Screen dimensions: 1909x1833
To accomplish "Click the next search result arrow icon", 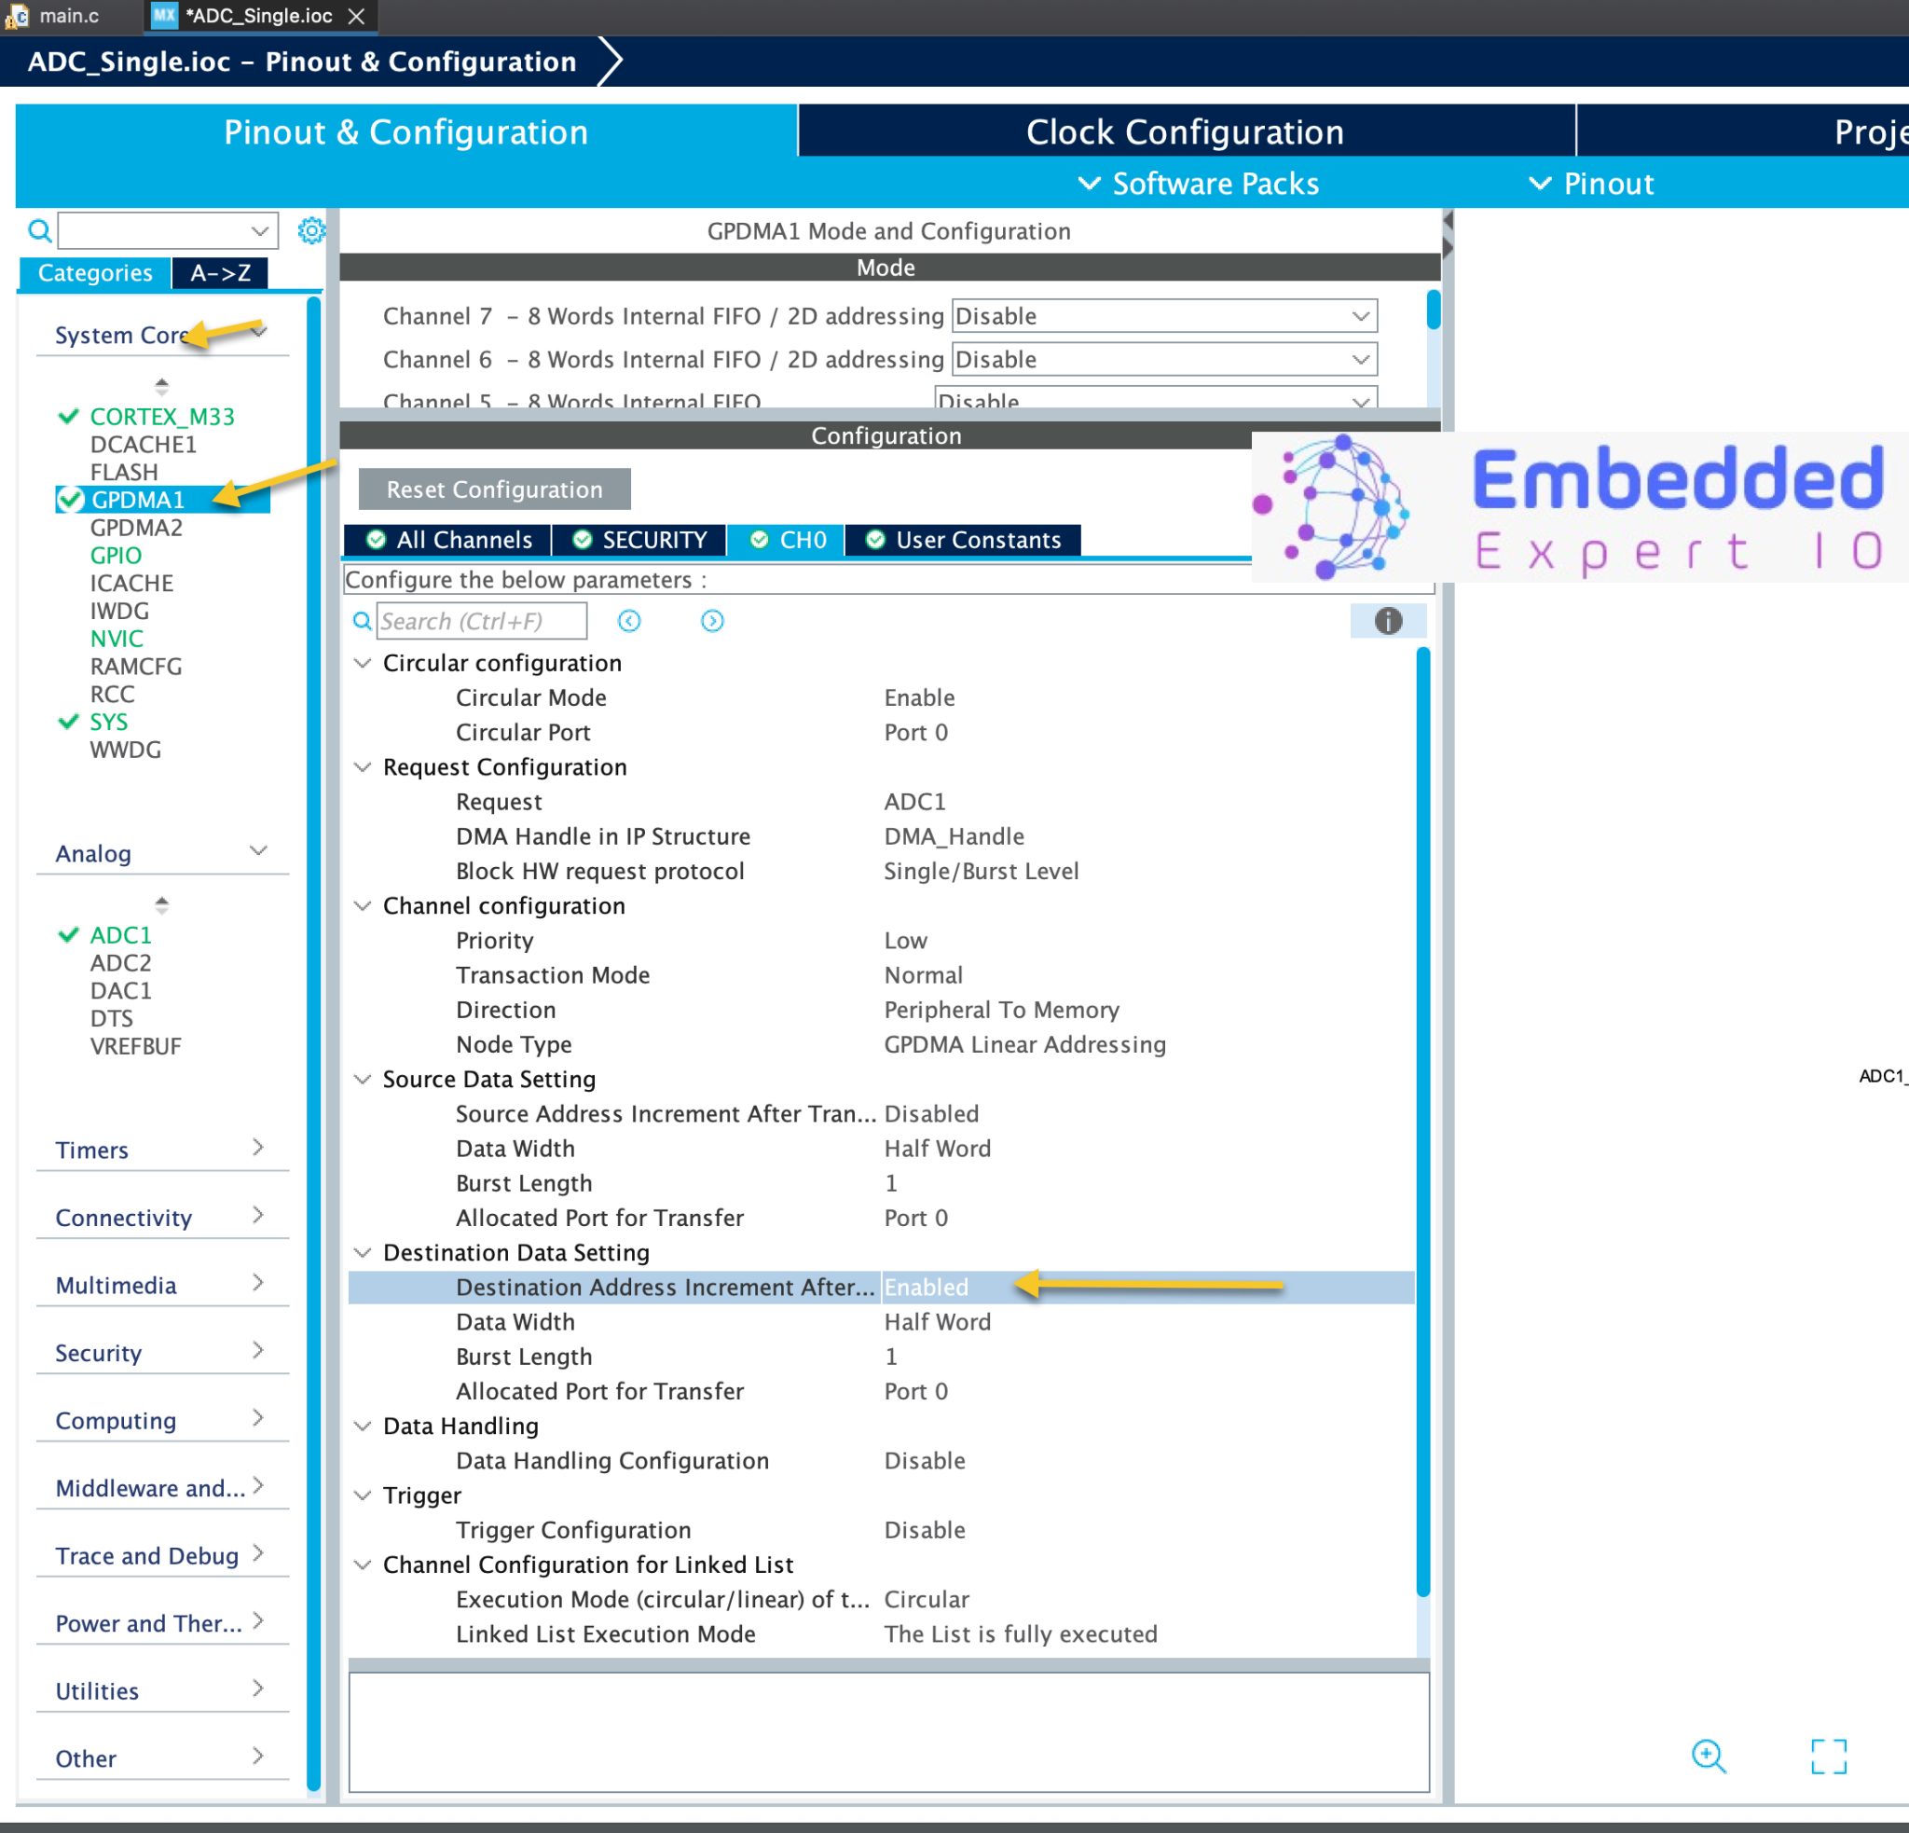I will (x=712, y=621).
